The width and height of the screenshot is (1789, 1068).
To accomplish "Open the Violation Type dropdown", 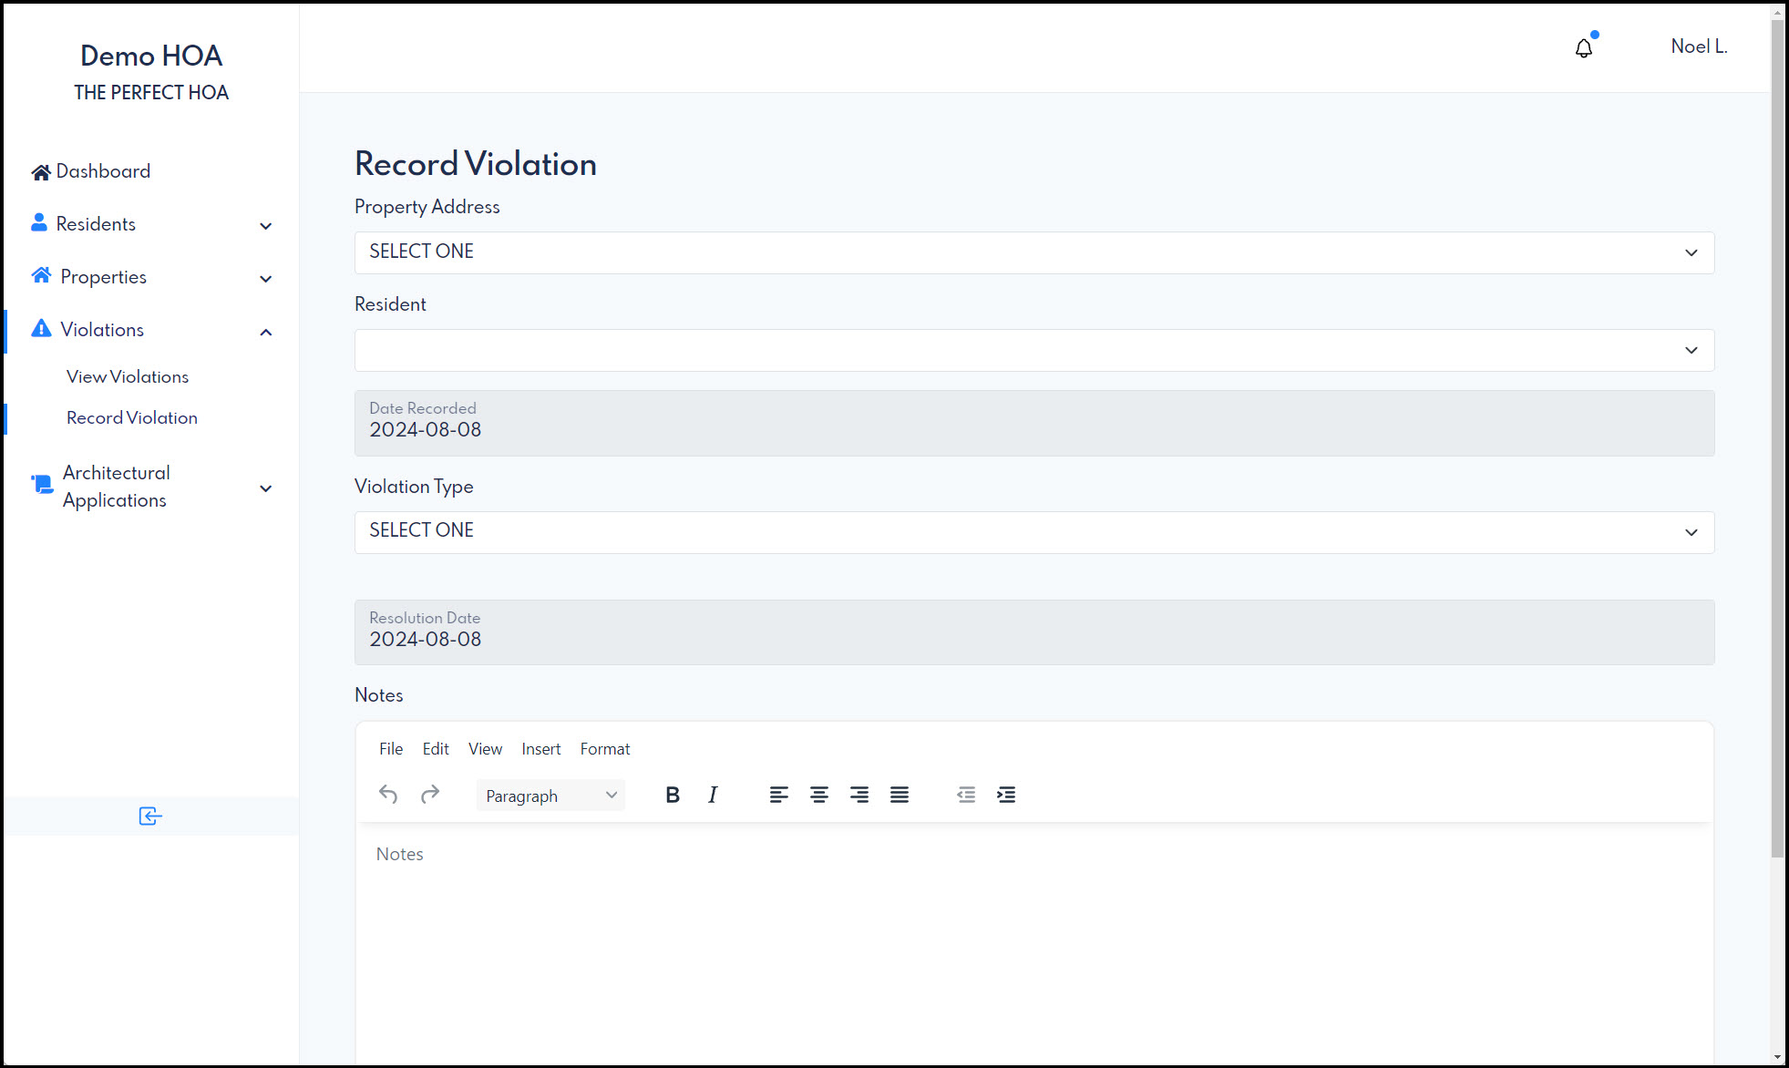I will tap(1033, 532).
